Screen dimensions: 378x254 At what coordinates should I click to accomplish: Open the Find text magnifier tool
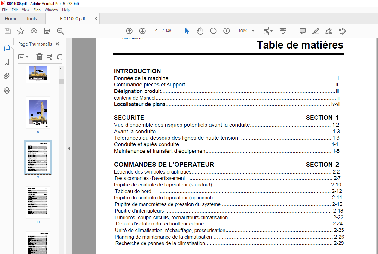tap(60, 31)
